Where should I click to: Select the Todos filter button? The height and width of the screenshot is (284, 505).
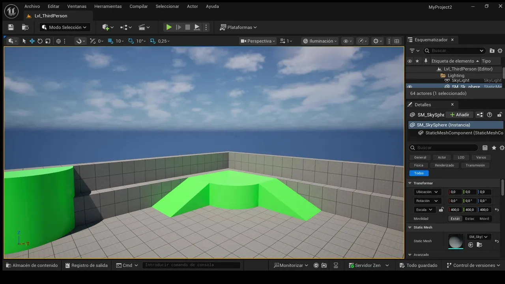(x=419, y=173)
